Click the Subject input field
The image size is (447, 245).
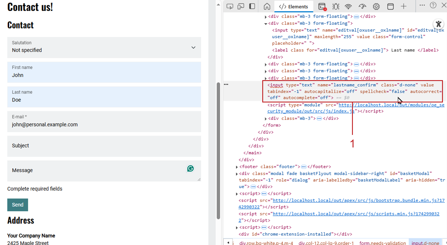104,146
